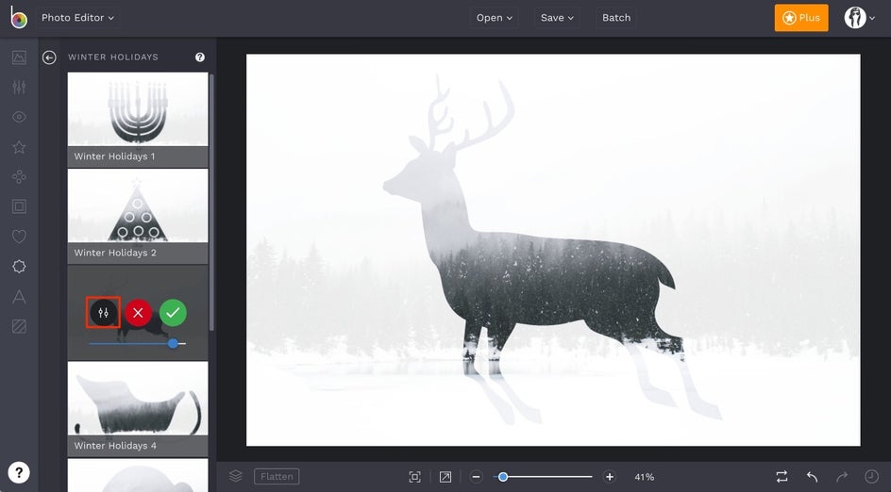Go back using the panel arrow
This screenshot has height=492, width=891.
[49, 57]
